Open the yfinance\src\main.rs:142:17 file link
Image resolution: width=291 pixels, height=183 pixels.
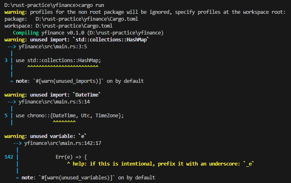[x=63, y=143]
